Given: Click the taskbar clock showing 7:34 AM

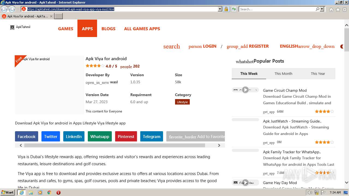Looking at the screenshot, I should [x=335, y=192].
